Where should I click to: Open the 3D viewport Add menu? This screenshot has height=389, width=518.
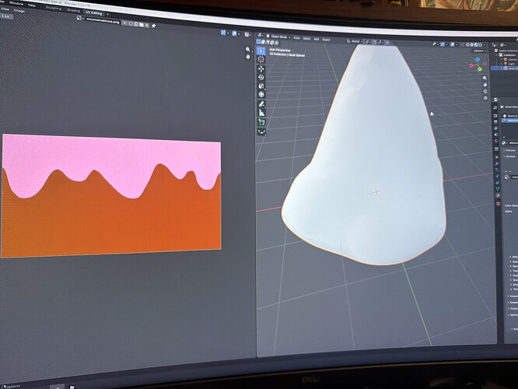click(x=316, y=39)
